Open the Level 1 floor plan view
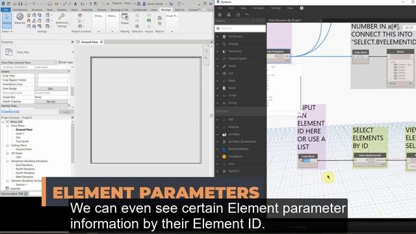 pyautogui.click(x=20, y=133)
